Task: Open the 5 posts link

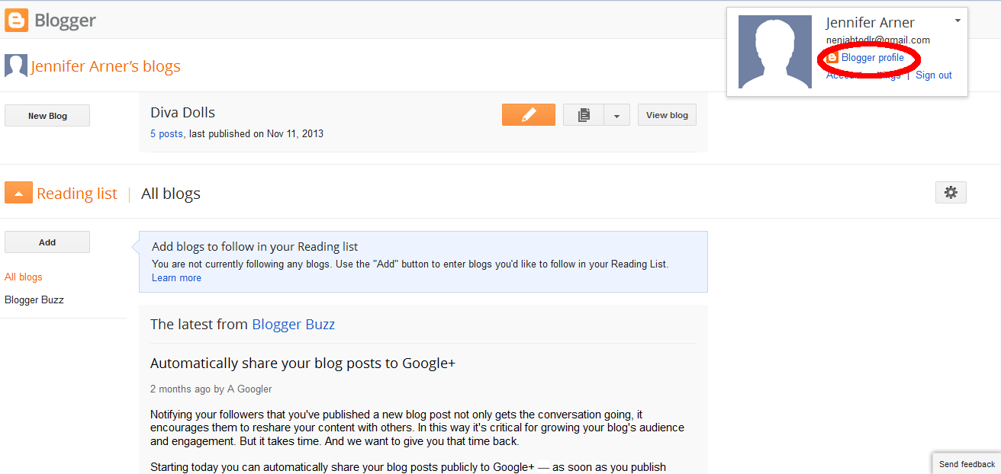Action: [166, 133]
